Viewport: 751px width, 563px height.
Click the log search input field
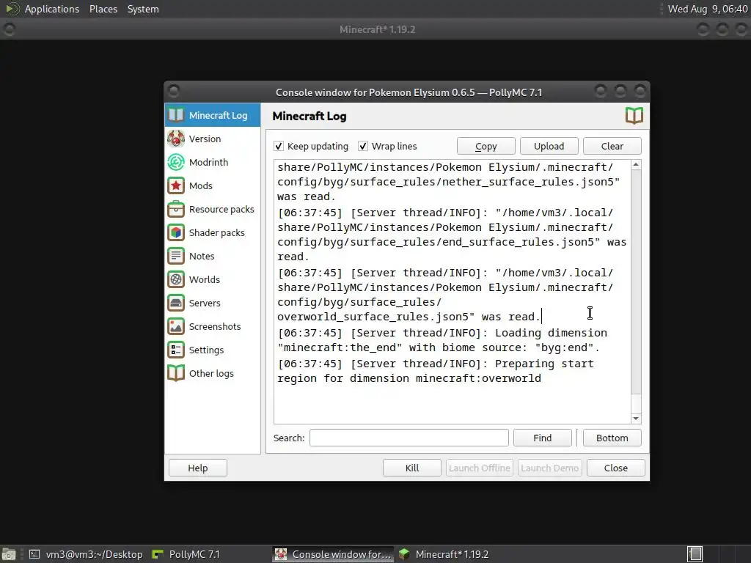pos(409,438)
